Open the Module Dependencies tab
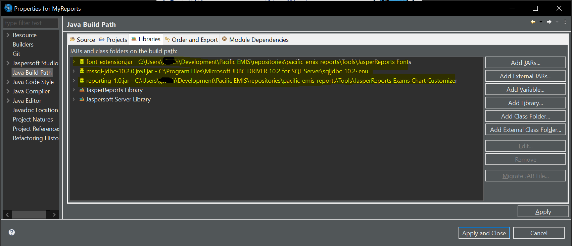 [x=255, y=39]
